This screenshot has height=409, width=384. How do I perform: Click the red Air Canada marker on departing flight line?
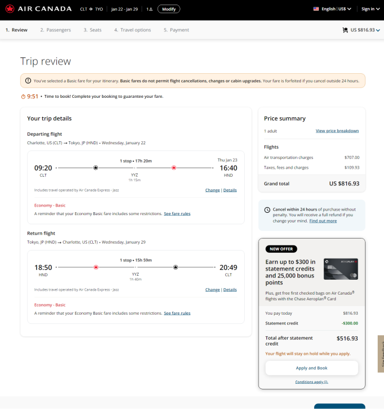174,168
